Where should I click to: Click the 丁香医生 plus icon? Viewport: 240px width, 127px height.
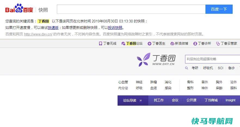(x=149, y=44)
